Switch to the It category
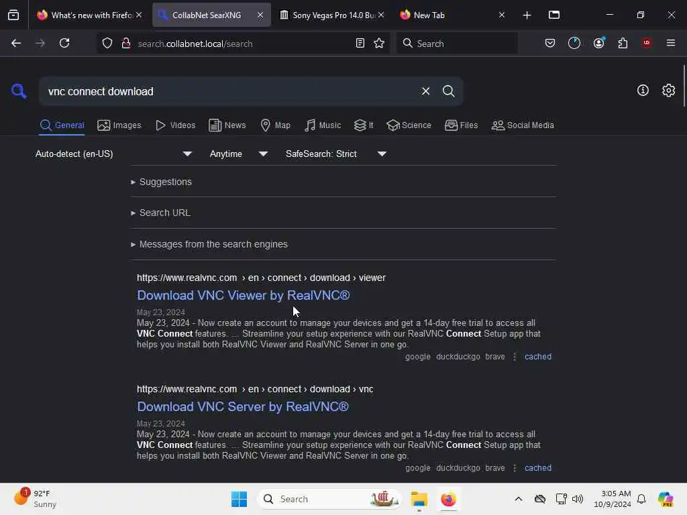The image size is (687, 515). [x=364, y=125]
